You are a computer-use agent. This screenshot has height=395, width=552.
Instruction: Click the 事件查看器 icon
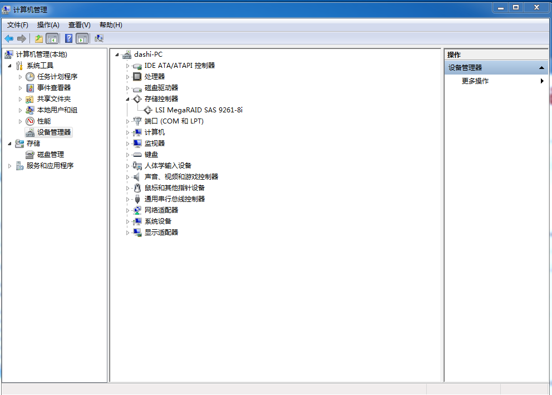point(30,88)
